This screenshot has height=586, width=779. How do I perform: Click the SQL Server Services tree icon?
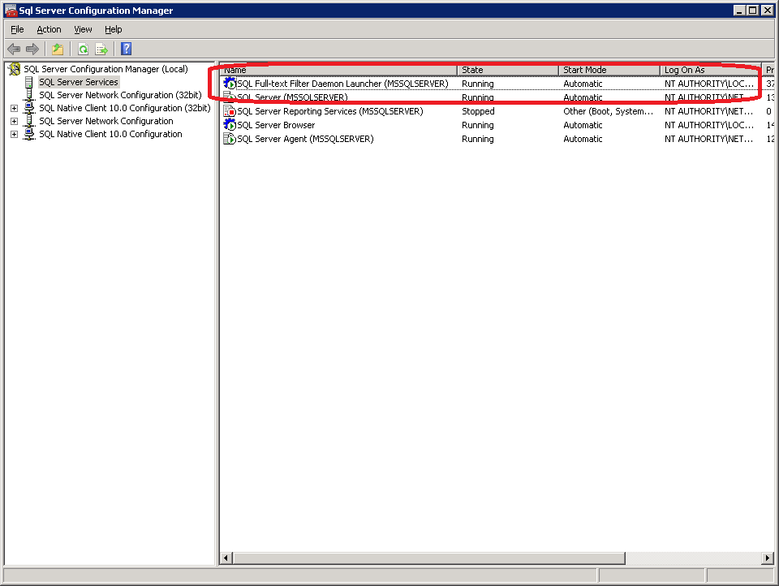tap(29, 82)
